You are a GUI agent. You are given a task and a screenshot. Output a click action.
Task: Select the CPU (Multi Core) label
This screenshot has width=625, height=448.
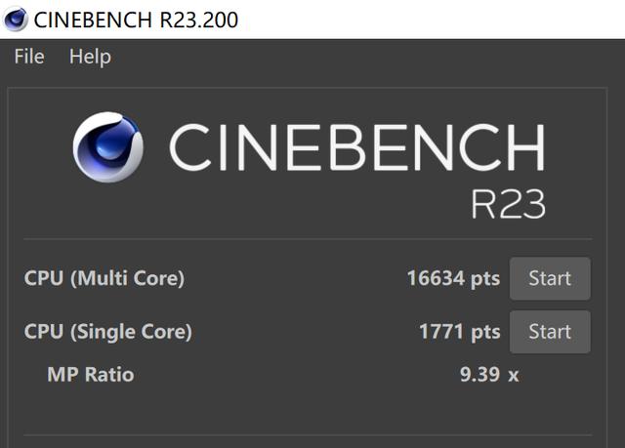click(x=104, y=278)
